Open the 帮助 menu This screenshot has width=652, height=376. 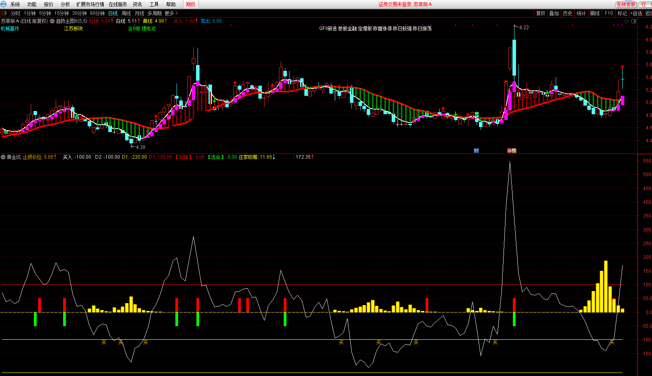(x=171, y=4)
